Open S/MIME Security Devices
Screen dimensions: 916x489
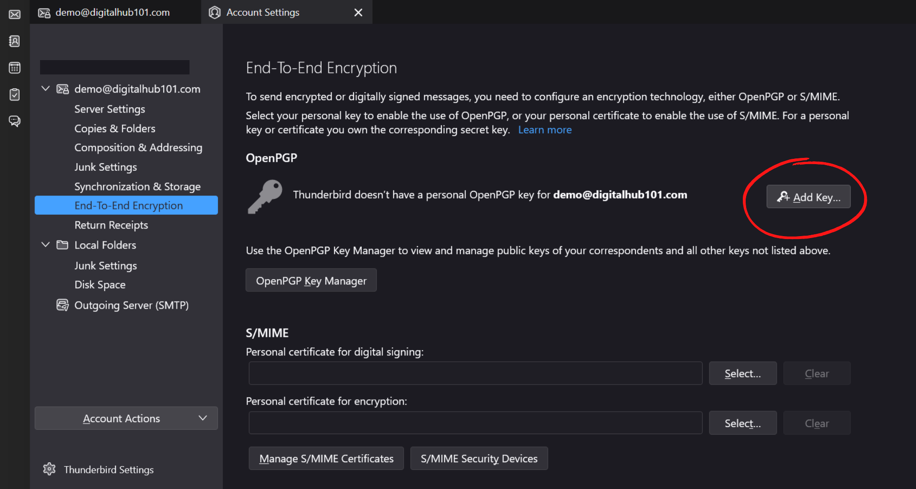479,458
